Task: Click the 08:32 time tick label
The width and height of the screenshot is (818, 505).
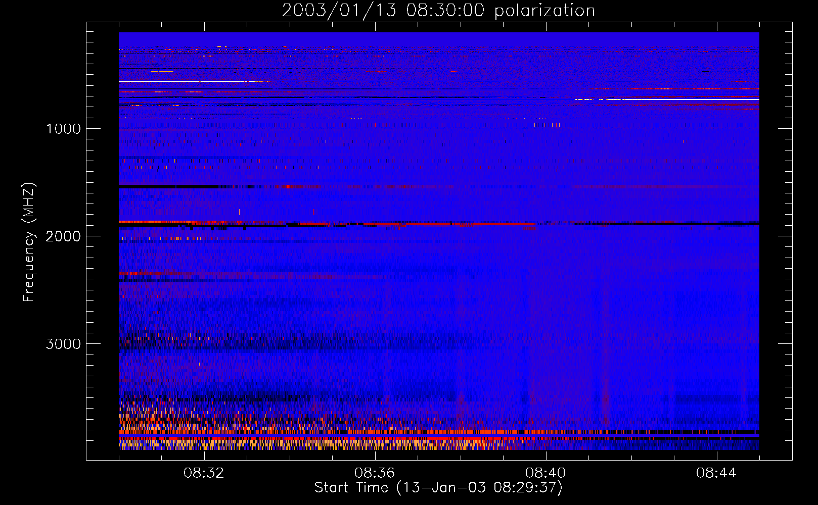Action: [204, 473]
